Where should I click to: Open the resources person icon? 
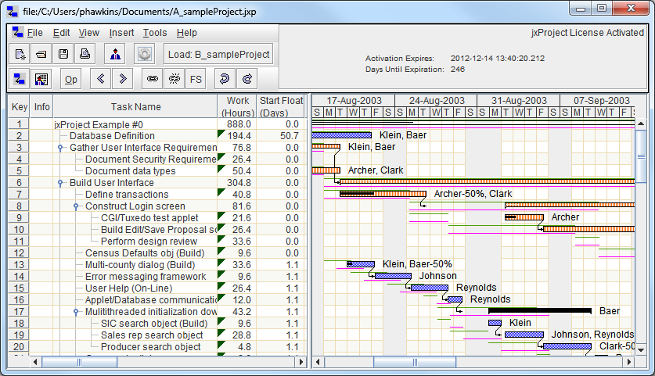115,55
